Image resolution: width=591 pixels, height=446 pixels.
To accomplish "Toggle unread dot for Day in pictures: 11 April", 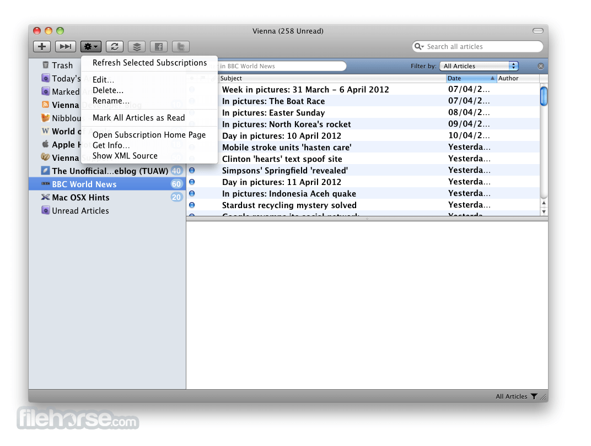I will click(192, 182).
